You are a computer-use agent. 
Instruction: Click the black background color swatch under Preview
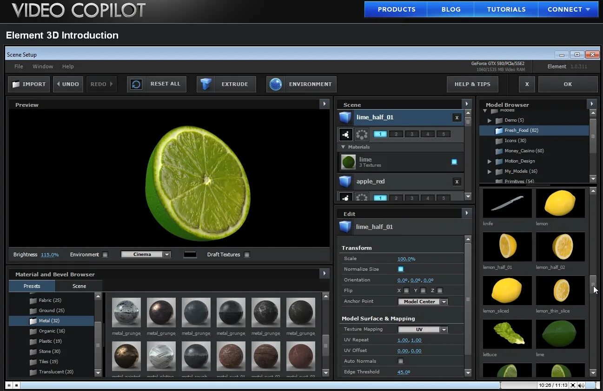[x=190, y=254]
